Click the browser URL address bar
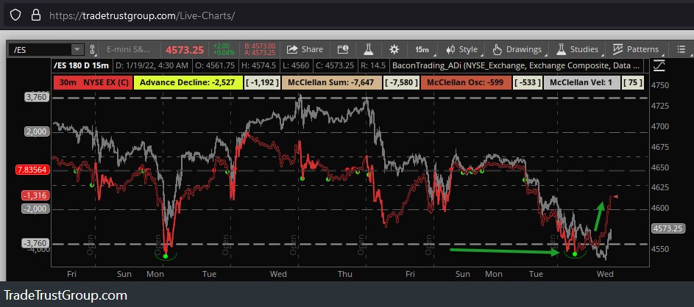 click(347, 15)
